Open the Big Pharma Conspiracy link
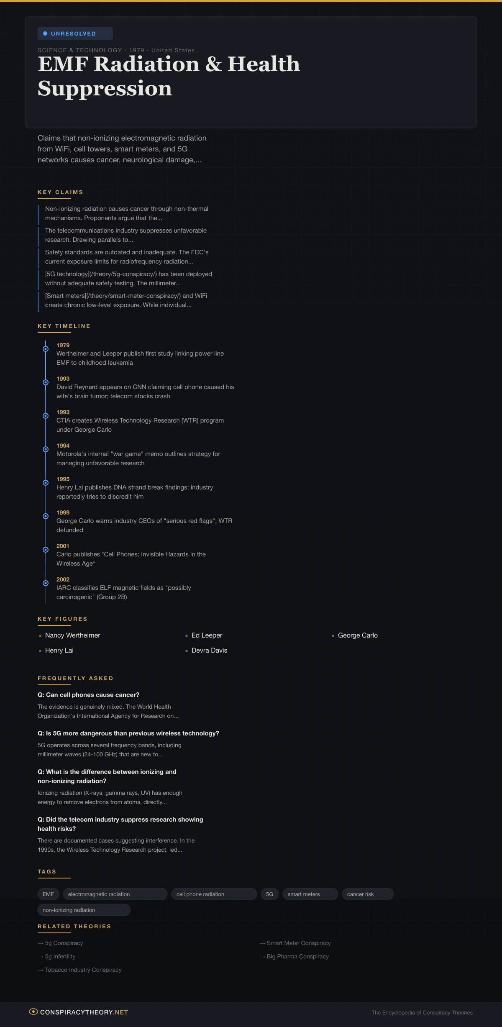 point(297,956)
